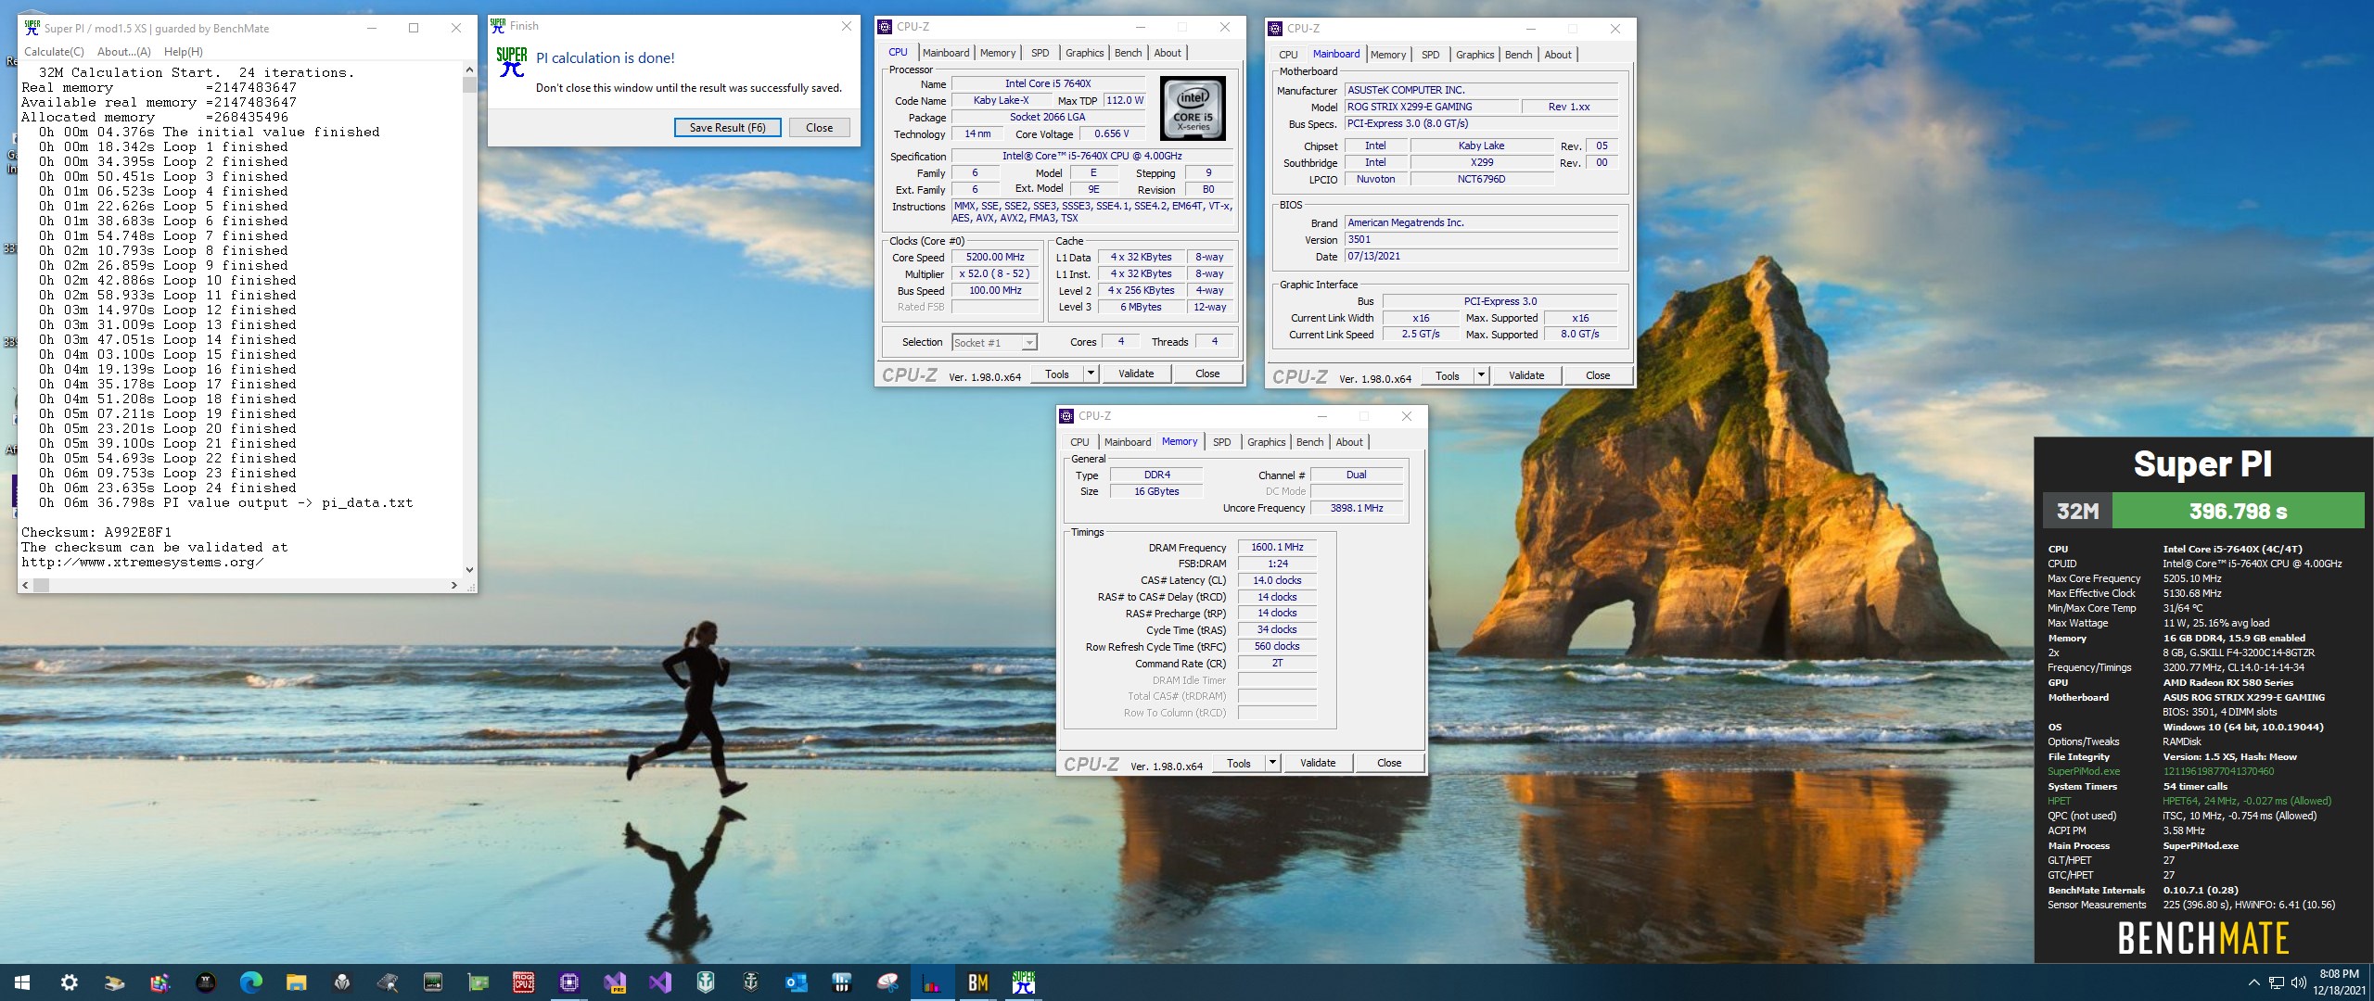Open the Windows Start menu
This screenshot has width=2374, height=1001.
[22, 982]
